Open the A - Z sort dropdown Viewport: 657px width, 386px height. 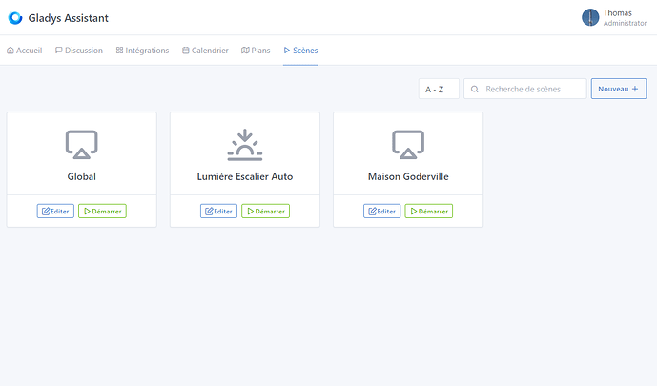439,89
